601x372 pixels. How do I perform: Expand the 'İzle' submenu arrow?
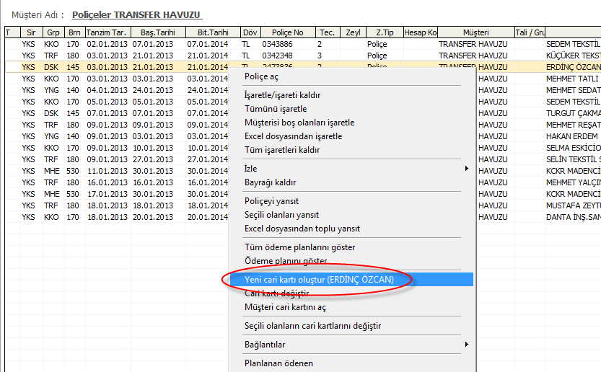pyautogui.click(x=466, y=169)
